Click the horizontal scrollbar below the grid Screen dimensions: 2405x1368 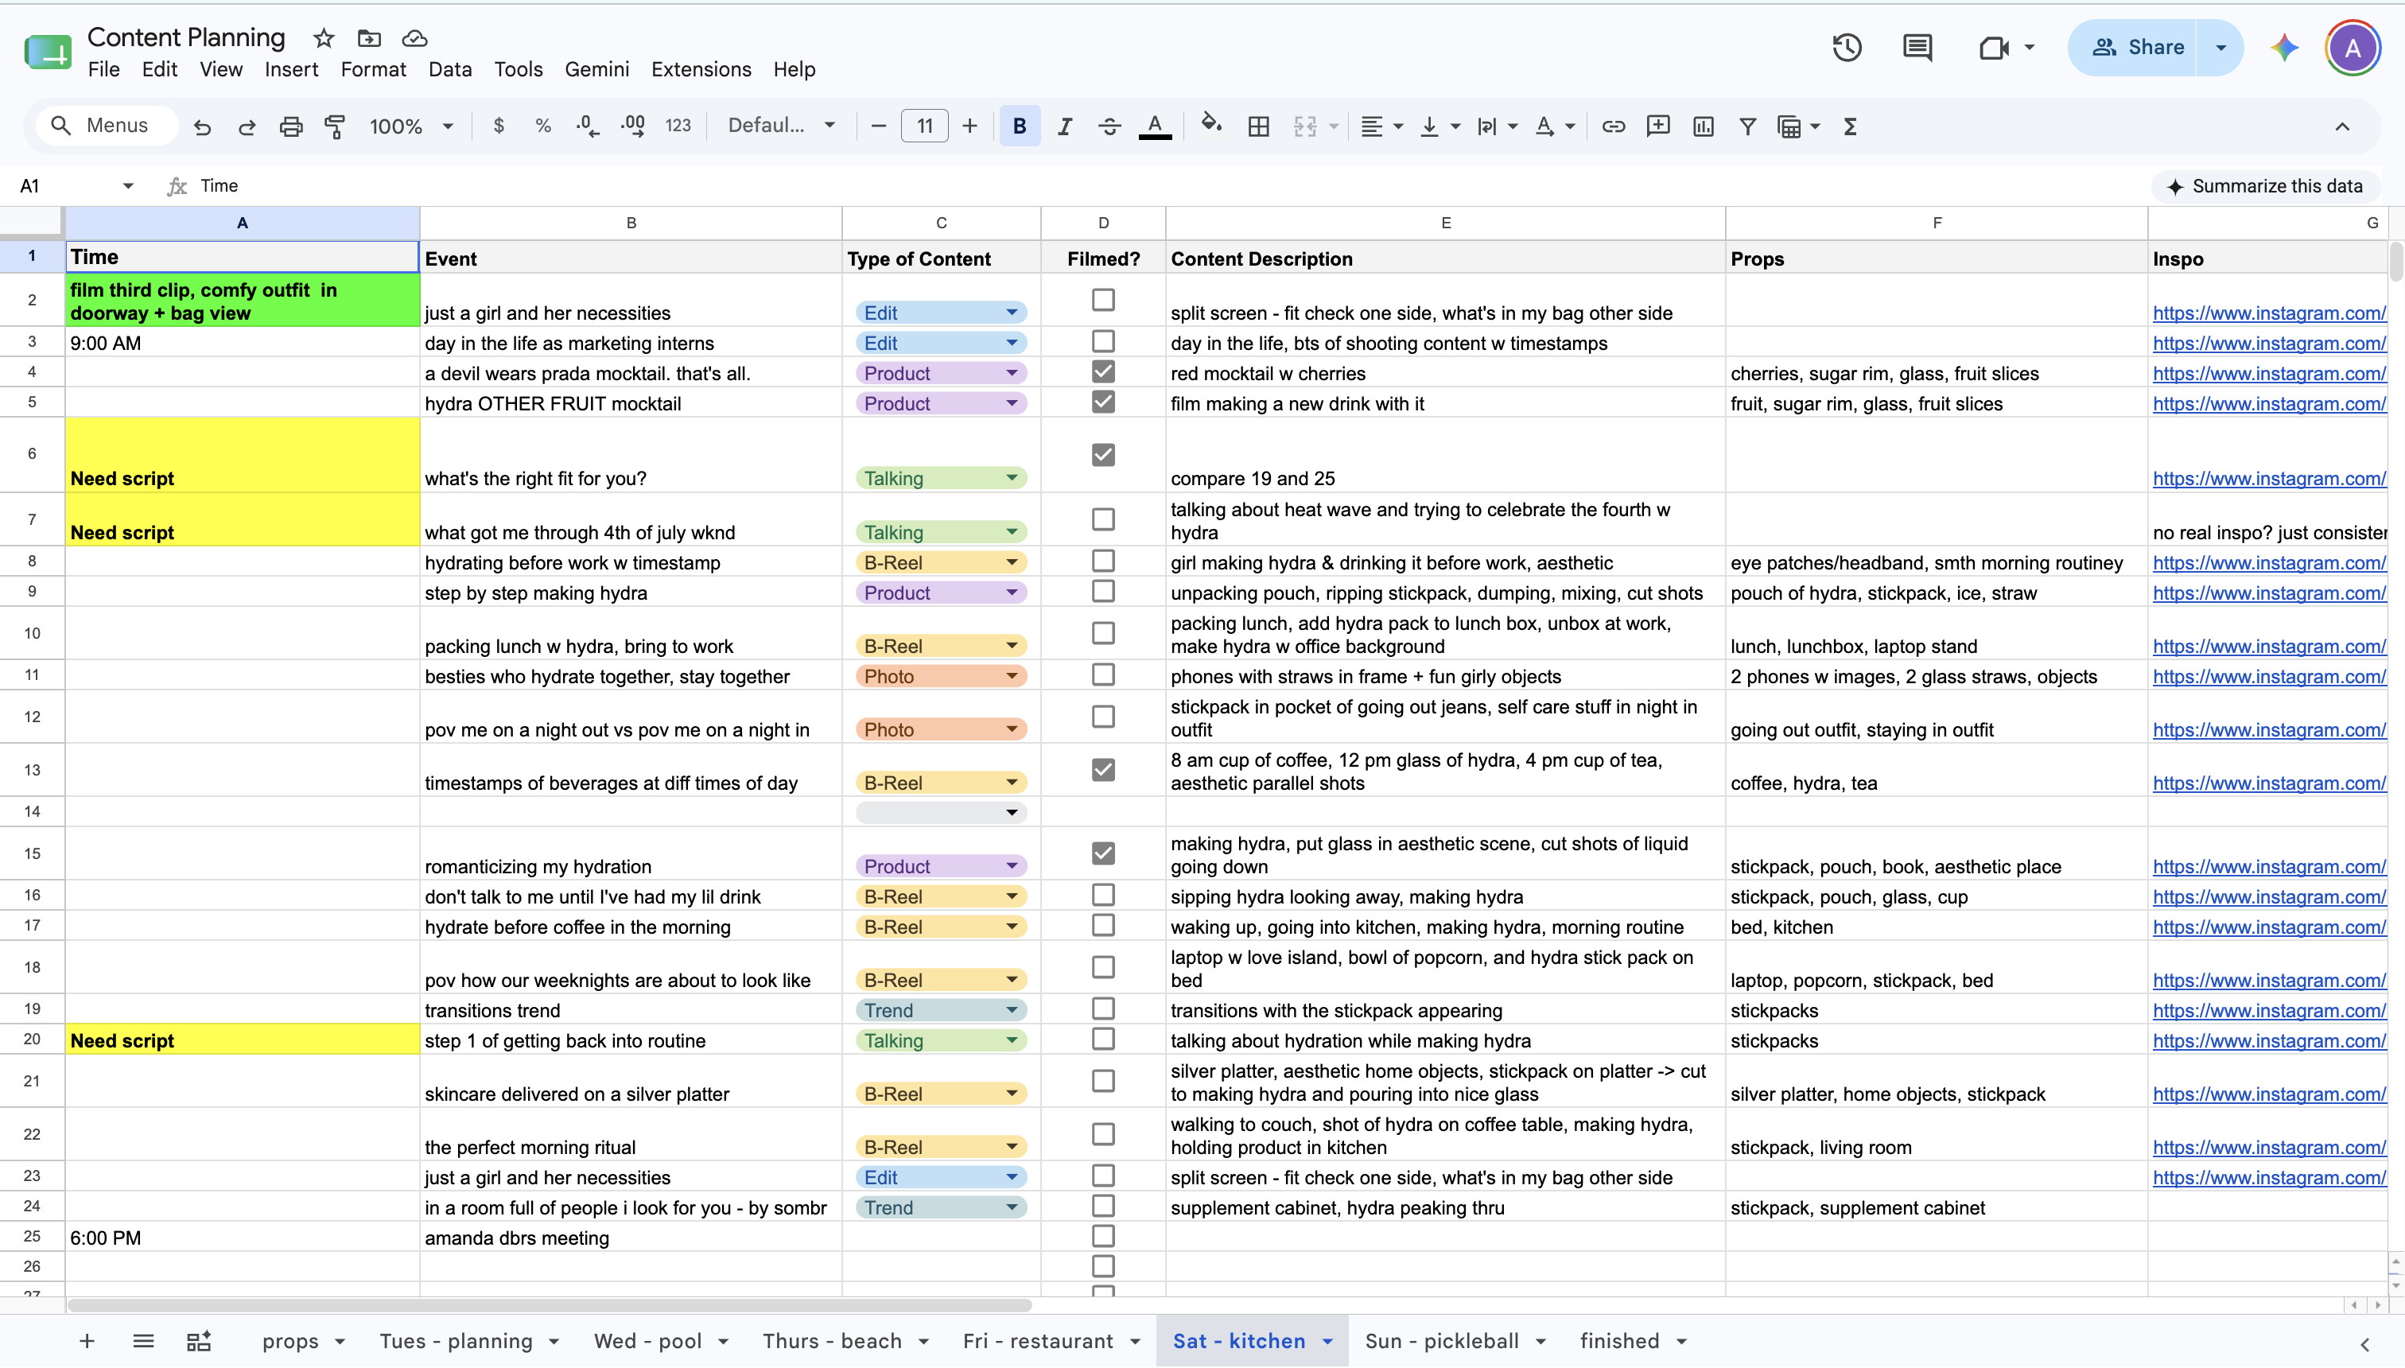550,1305
